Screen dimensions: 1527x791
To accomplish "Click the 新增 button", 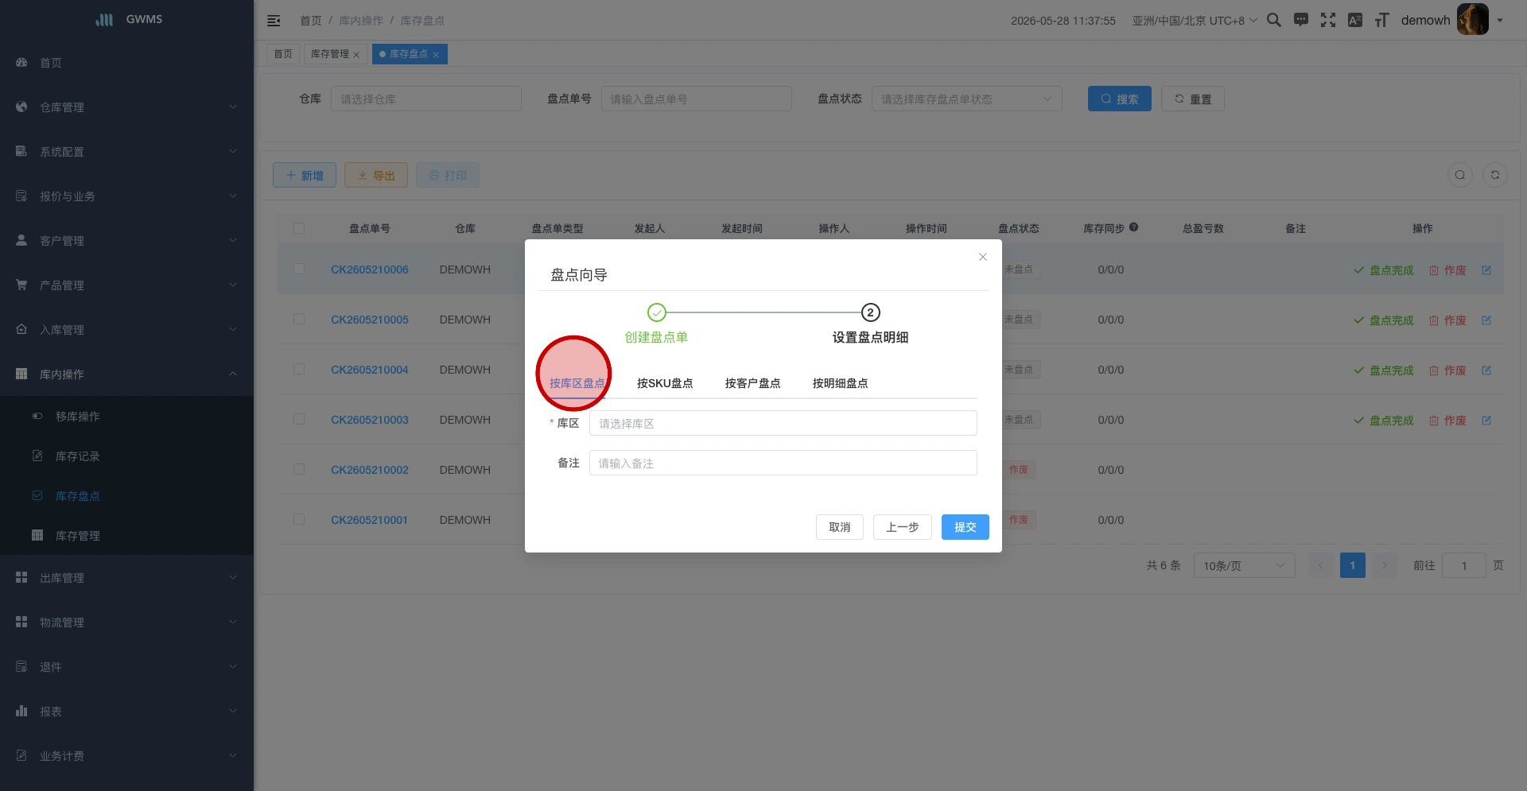I will pos(305,175).
